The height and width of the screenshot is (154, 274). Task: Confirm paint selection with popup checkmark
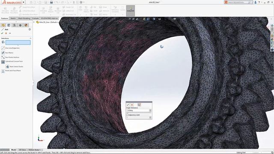[x=128, y=105]
